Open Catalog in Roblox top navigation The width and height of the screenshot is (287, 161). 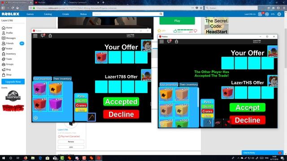tap(48, 14)
